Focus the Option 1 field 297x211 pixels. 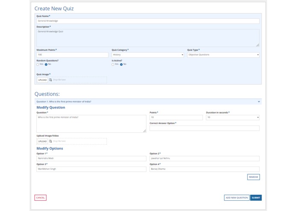click(x=91, y=158)
